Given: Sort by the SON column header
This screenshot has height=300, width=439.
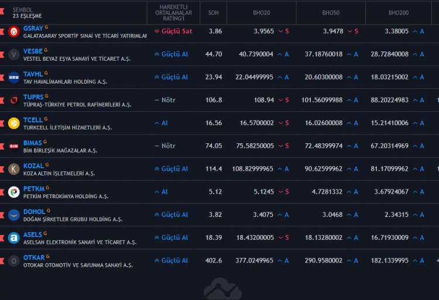Looking at the screenshot, I should [213, 13].
